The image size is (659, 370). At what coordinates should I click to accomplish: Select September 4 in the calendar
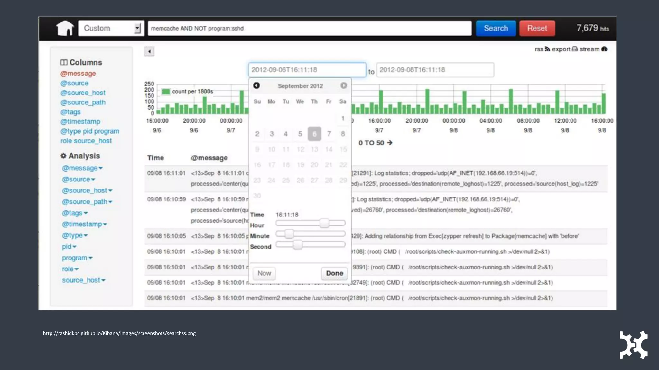coord(286,134)
